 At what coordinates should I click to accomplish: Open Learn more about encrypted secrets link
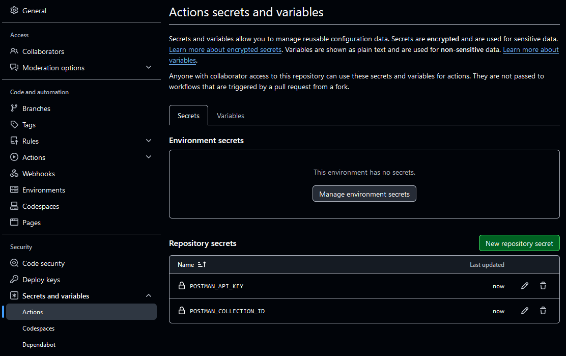225,49
